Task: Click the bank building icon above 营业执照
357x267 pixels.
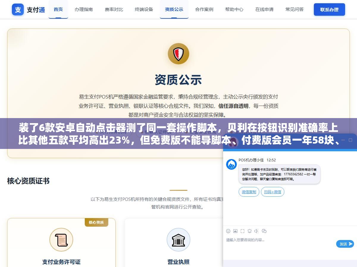Action: pos(178,240)
